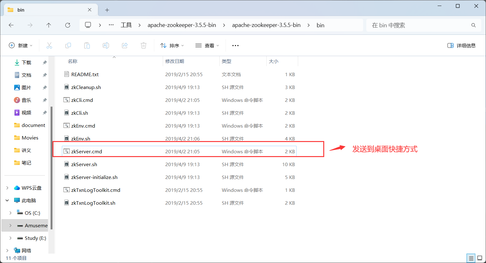Click 工具 in breadcrumb path

pyautogui.click(x=126, y=25)
